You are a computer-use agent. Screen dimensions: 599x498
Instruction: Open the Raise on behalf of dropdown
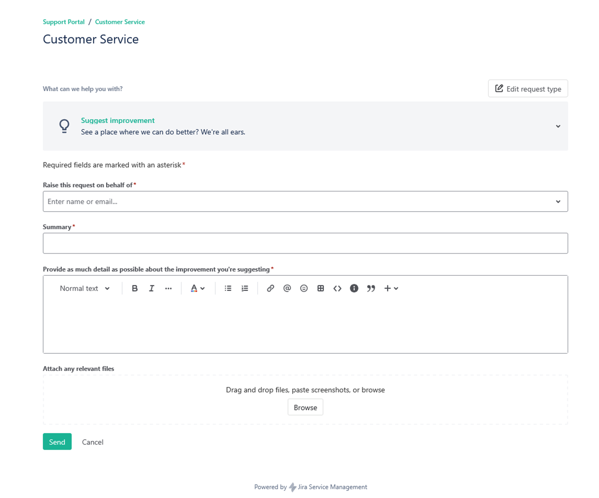(558, 201)
